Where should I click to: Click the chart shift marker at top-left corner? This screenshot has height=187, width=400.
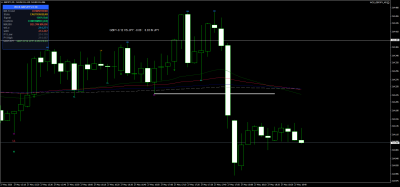tap(1, 2)
